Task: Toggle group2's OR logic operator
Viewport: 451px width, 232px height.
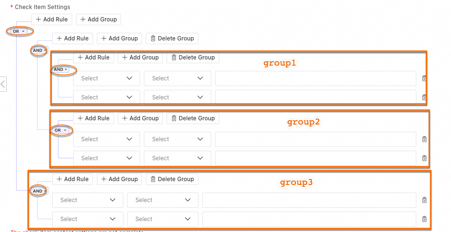Action: 60,130
